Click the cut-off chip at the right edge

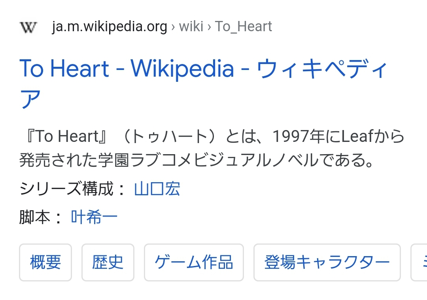point(419,262)
